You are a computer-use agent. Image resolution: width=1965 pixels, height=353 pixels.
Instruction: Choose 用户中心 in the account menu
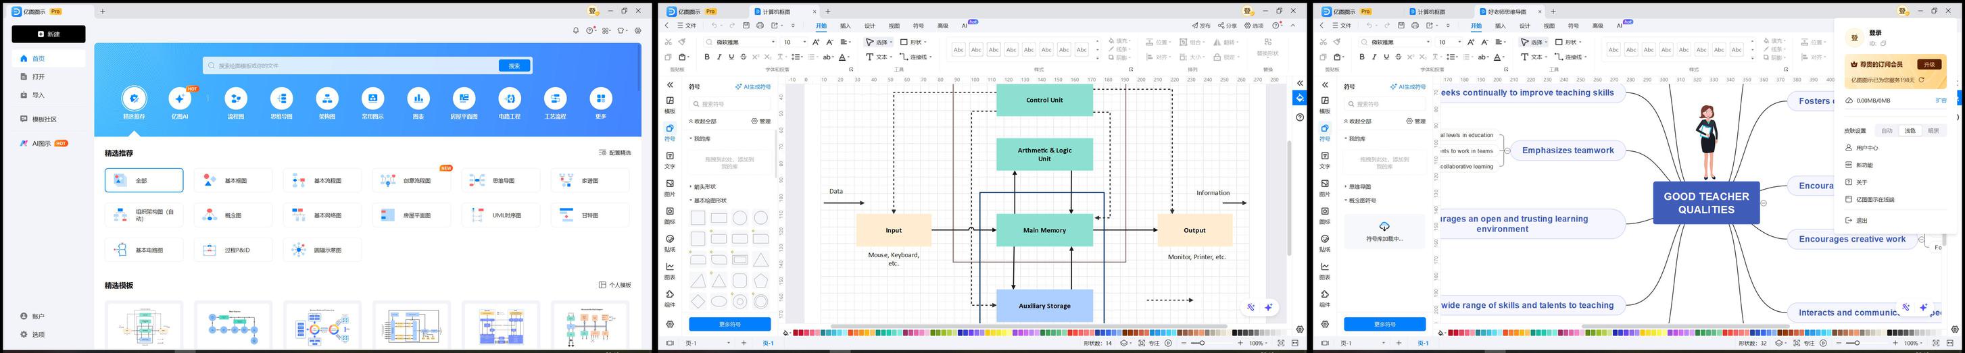(1868, 148)
